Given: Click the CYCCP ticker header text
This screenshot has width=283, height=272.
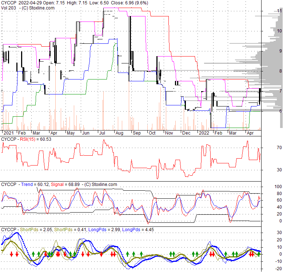Looking at the screenshot, I should 8,3.
